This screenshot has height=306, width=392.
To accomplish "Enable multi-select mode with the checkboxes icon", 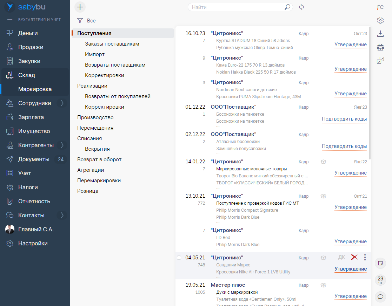I will click(x=380, y=61).
